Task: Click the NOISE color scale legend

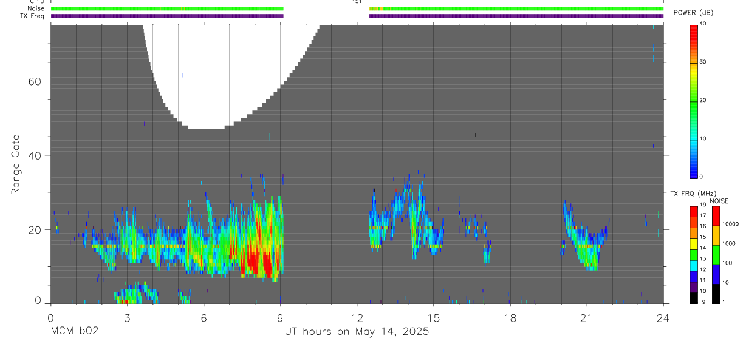Action: 715,254
